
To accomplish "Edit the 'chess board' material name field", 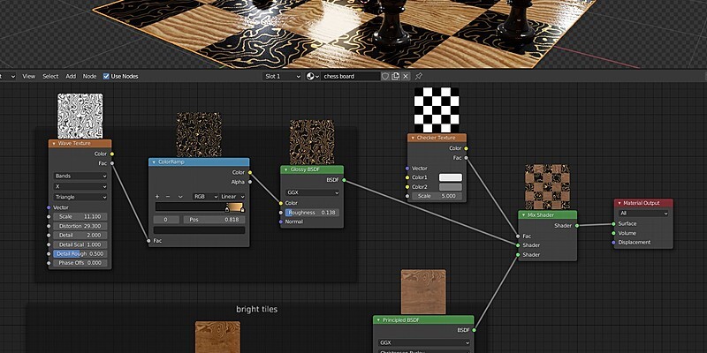I will point(351,77).
